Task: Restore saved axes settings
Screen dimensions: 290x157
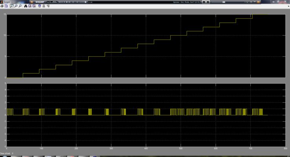Action: (34, 6)
